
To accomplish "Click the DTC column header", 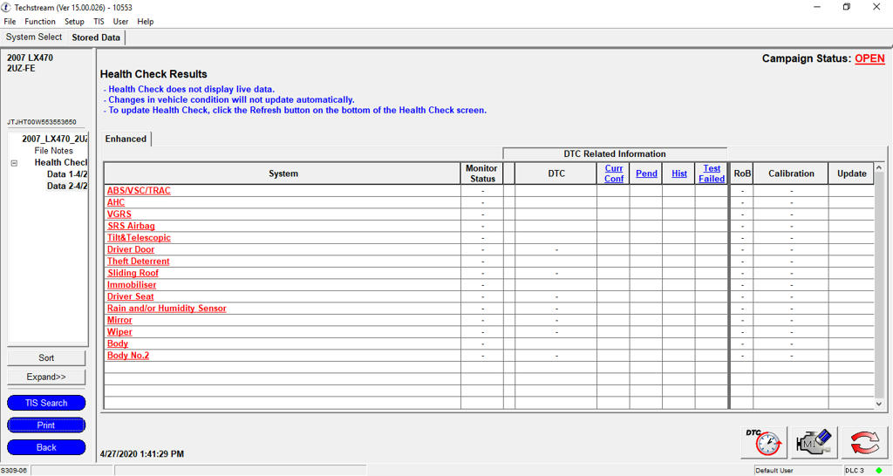I will tap(556, 173).
